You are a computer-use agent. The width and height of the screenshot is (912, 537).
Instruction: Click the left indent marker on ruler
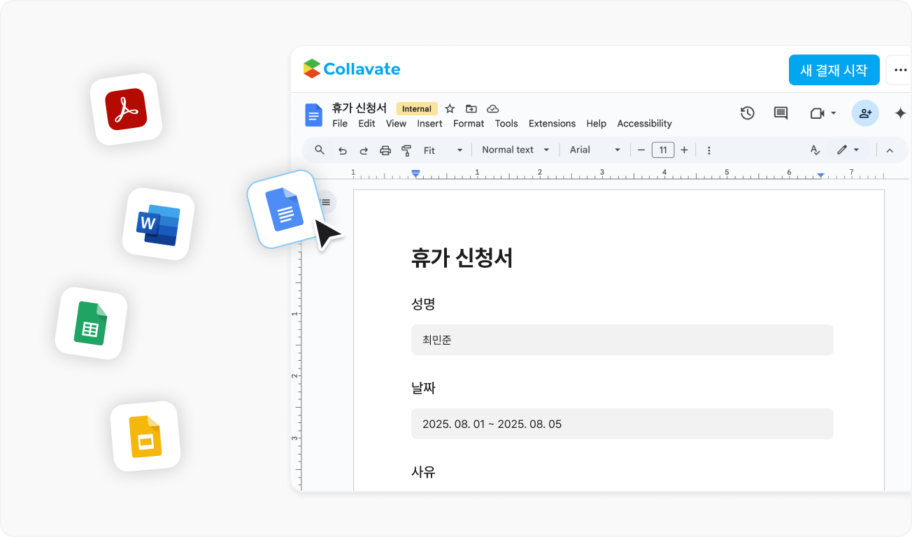tap(415, 173)
